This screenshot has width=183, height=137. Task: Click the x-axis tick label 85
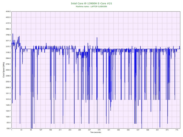click(31, 130)
